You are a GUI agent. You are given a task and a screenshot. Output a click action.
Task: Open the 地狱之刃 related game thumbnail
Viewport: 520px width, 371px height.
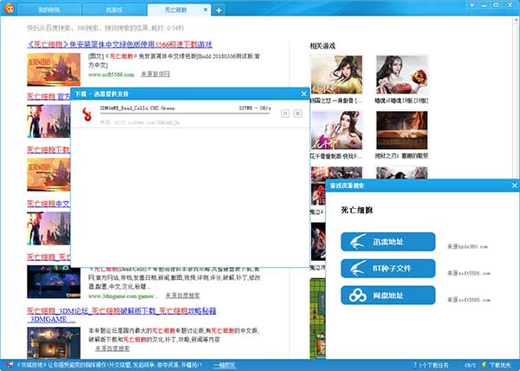(x=402, y=130)
